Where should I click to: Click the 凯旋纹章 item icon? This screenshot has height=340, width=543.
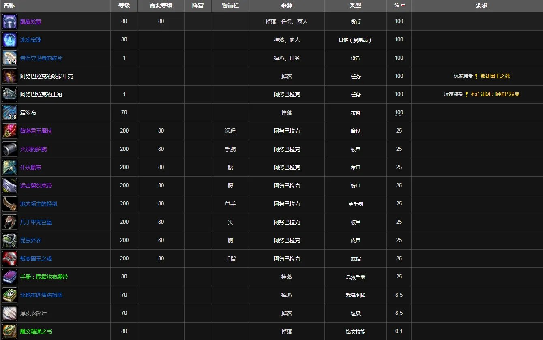pyautogui.click(x=10, y=21)
